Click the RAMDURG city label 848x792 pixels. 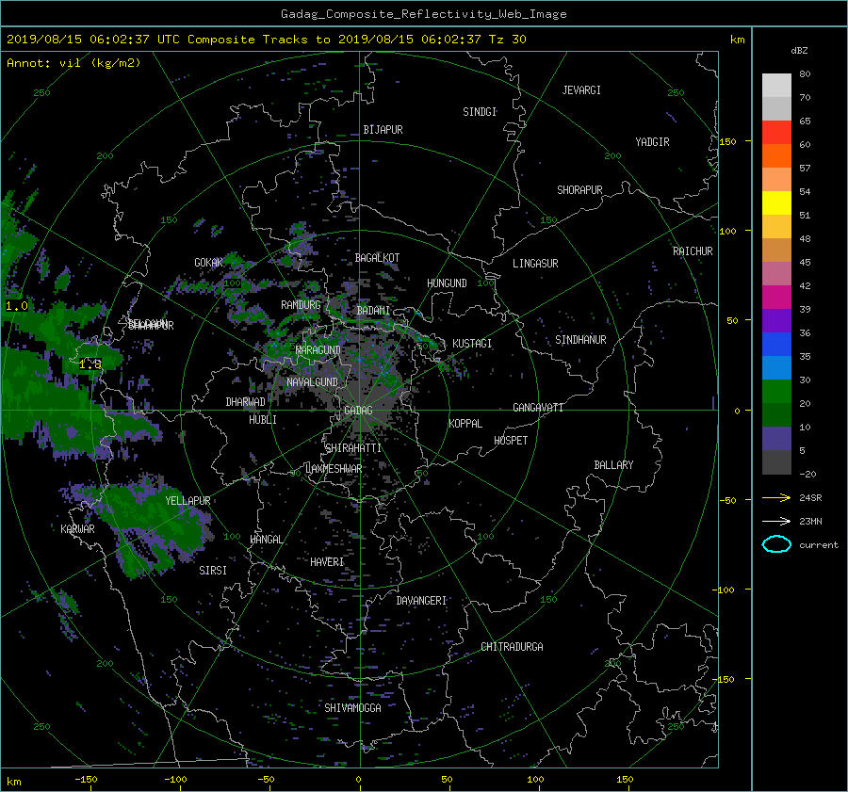pyautogui.click(x=301, y=305)
